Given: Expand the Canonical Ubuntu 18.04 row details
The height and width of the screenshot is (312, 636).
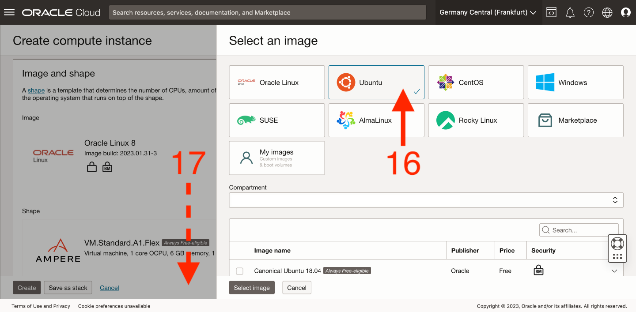Looking at the screenshot, I should [x=614, y=271].
